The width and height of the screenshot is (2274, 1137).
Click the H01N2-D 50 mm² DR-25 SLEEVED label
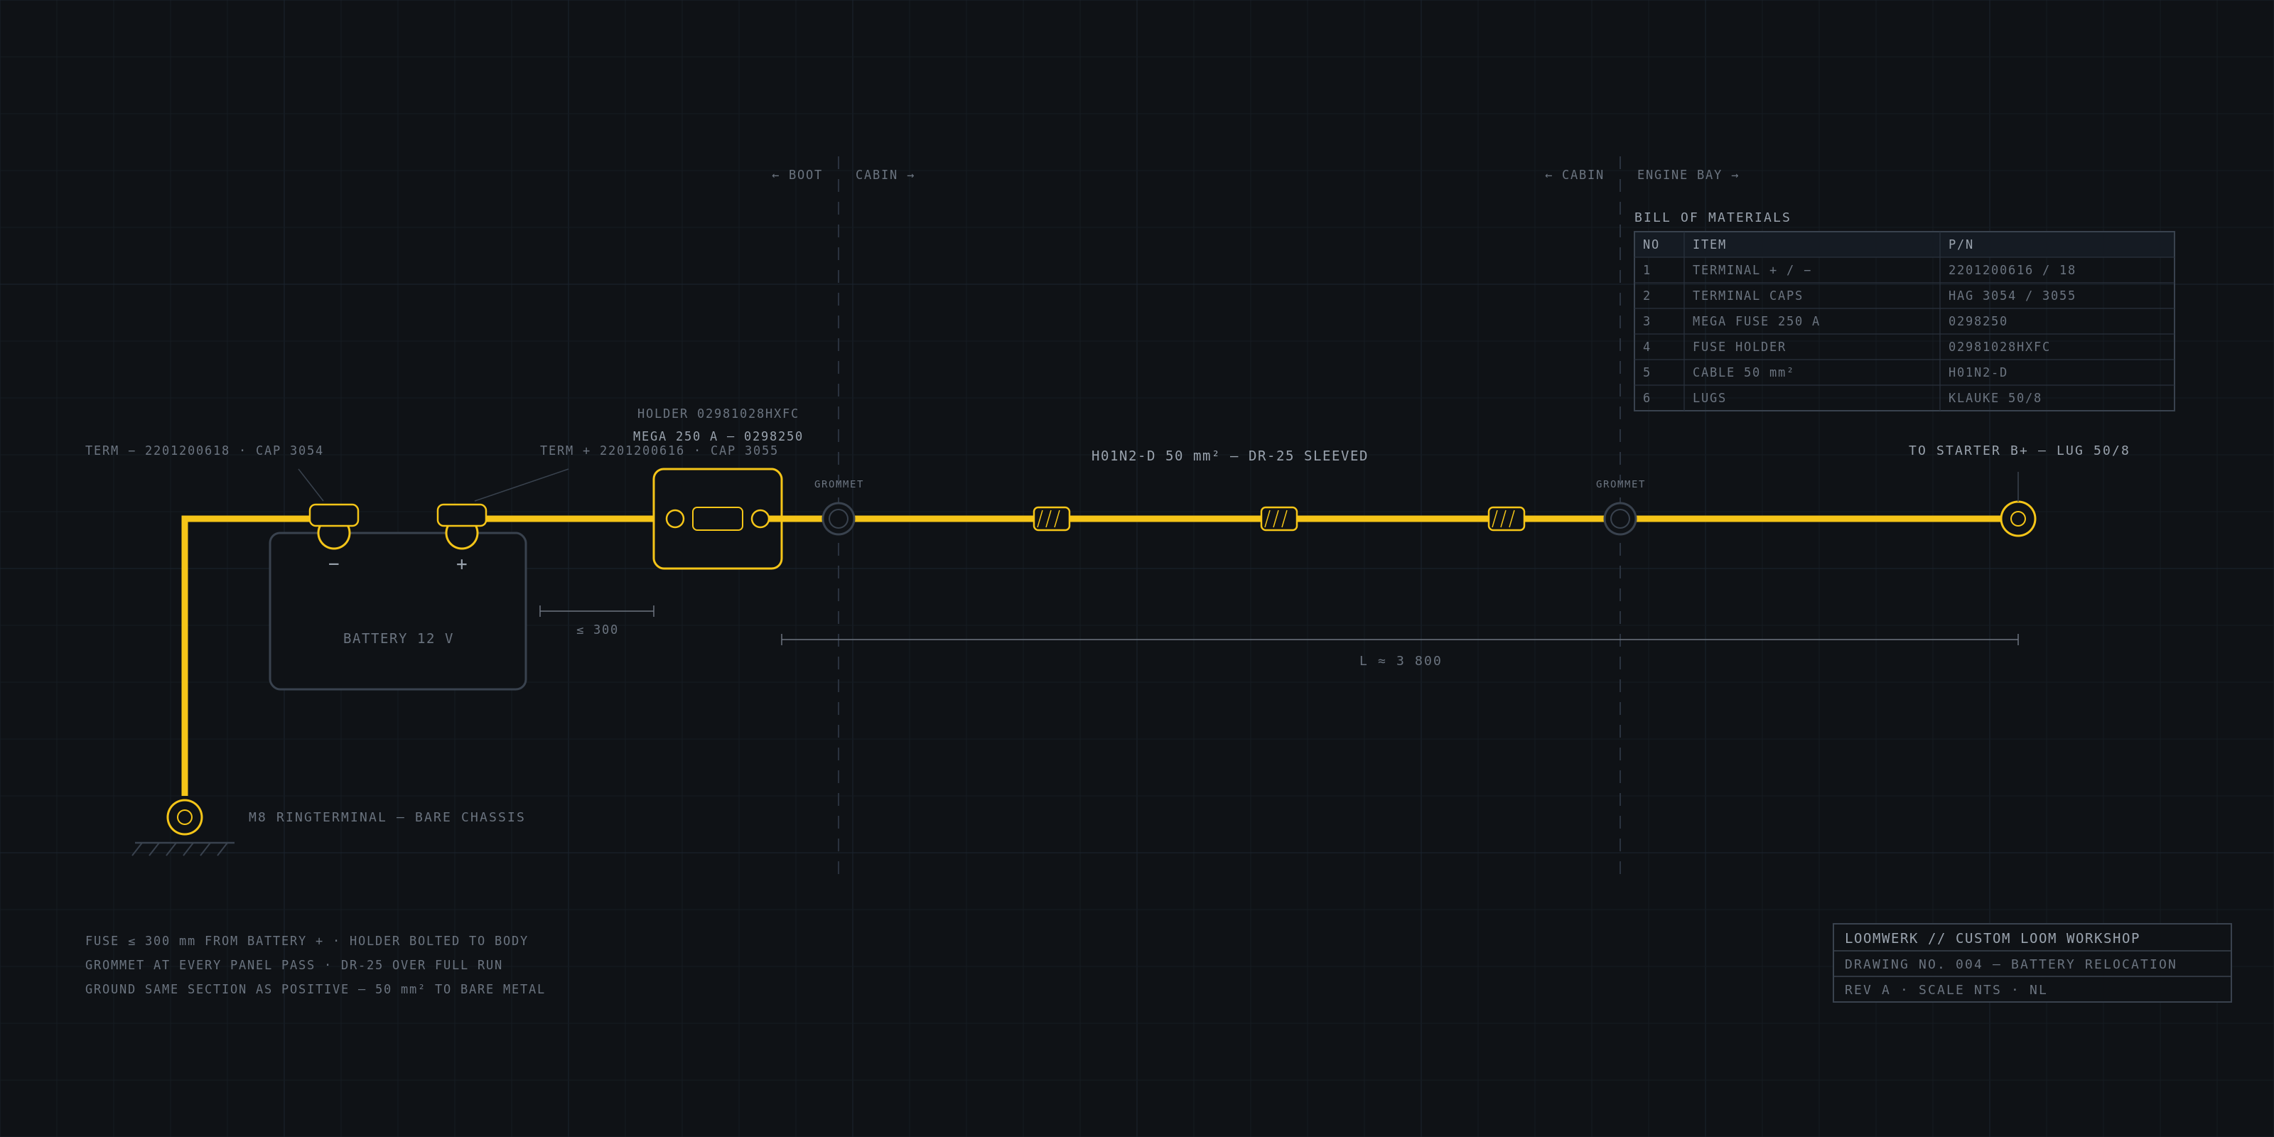tap(1229, 456)
